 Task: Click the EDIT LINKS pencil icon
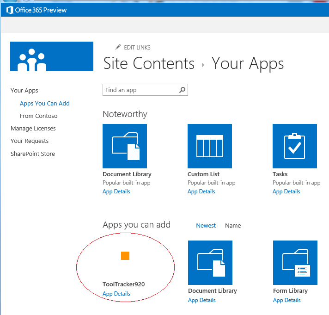(118, 47)
